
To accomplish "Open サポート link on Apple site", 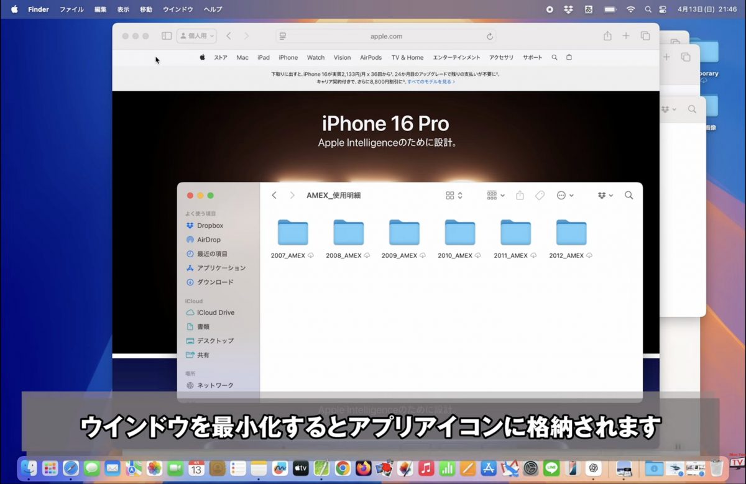I will [x=532, y=57].
